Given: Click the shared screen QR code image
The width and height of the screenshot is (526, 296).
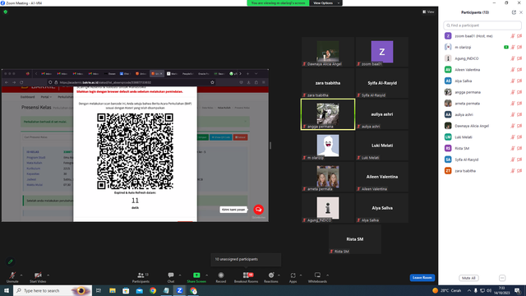Looking at the screenshot, I should pyautogui.click(x=135, y=151).
